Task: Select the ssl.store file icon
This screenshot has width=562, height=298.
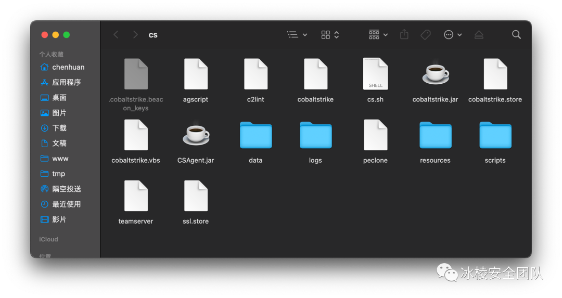Action: click(196, 196)
